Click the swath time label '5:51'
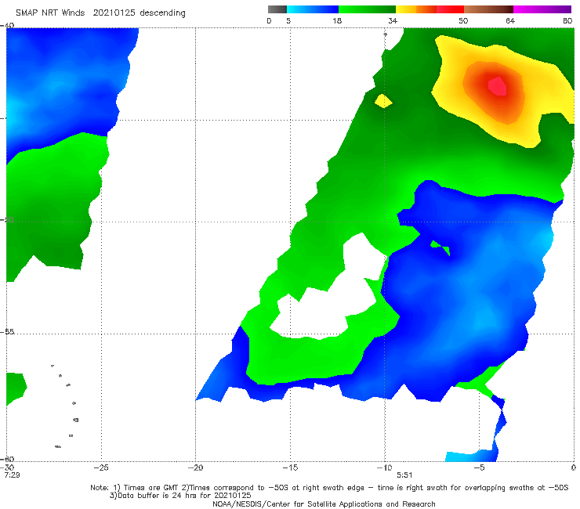This screenshot has width=580, height=509. (404, 475)
